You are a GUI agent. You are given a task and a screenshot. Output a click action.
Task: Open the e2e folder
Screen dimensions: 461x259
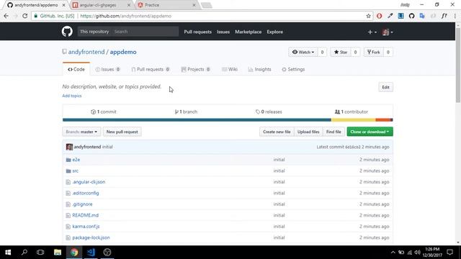pos(76,160)
